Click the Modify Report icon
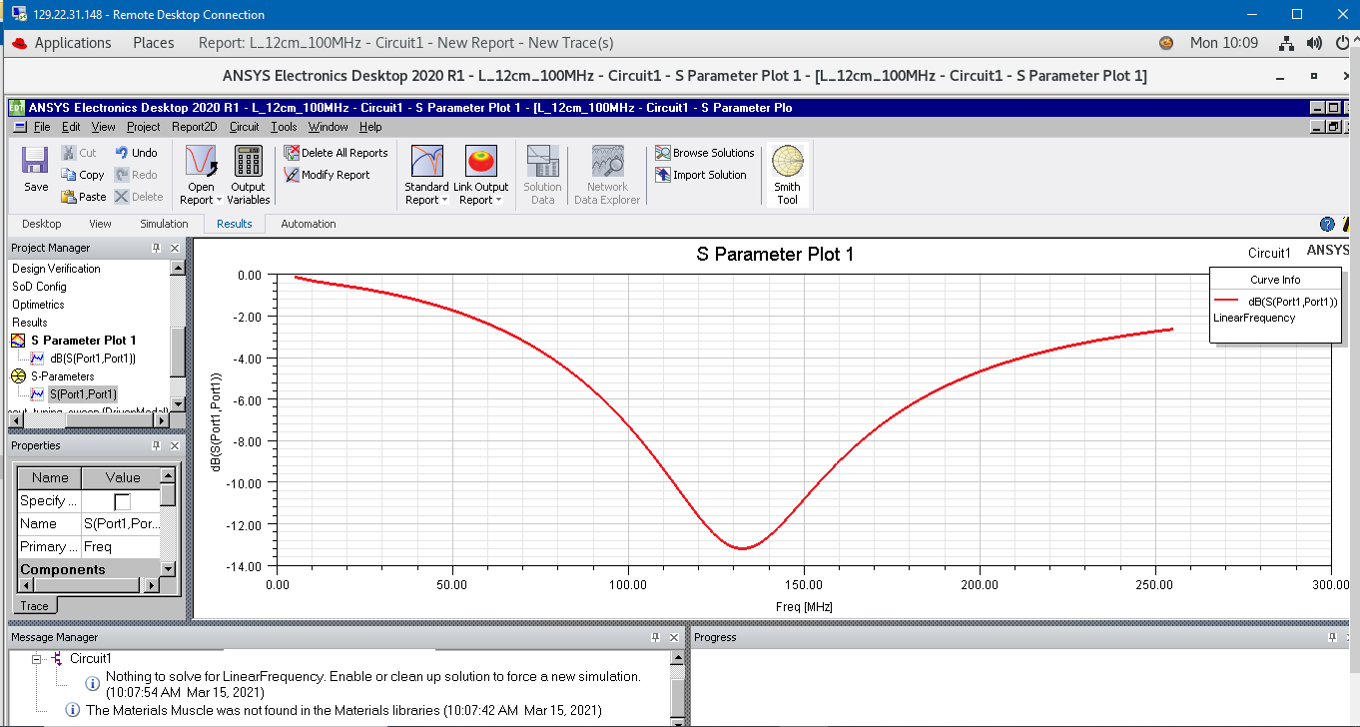This screenshot has width=1360, height=727. pos(293,175)
